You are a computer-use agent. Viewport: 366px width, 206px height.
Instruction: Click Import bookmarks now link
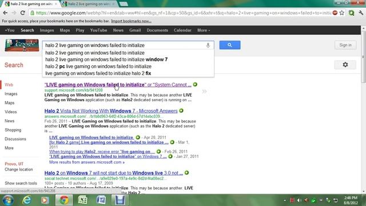pos(131,21)
